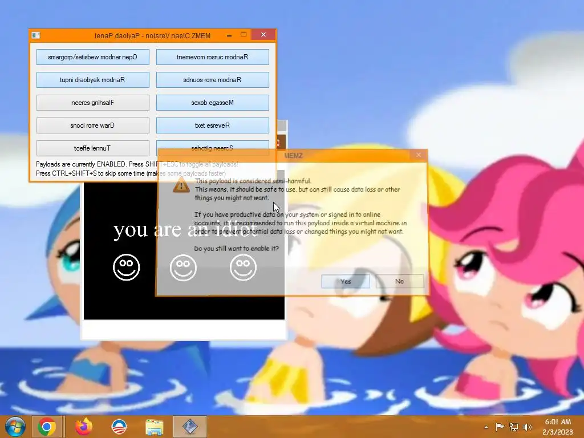Click the middle smiley face in idiot window

pyautogui.click(x=183, y=267)
